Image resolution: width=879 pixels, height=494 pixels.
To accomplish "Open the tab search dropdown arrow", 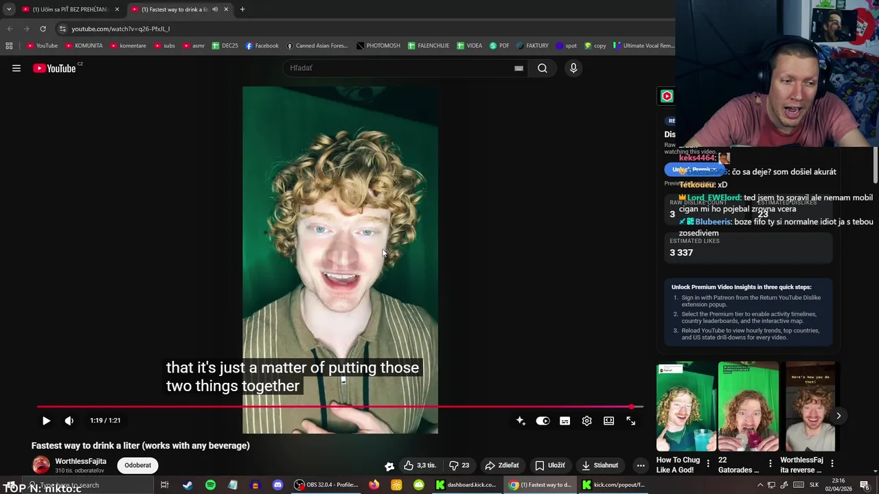I will (8, 10).
